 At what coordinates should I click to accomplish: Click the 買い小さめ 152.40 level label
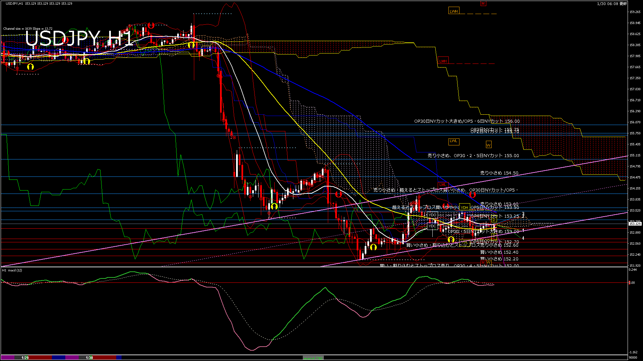point(499,252)
